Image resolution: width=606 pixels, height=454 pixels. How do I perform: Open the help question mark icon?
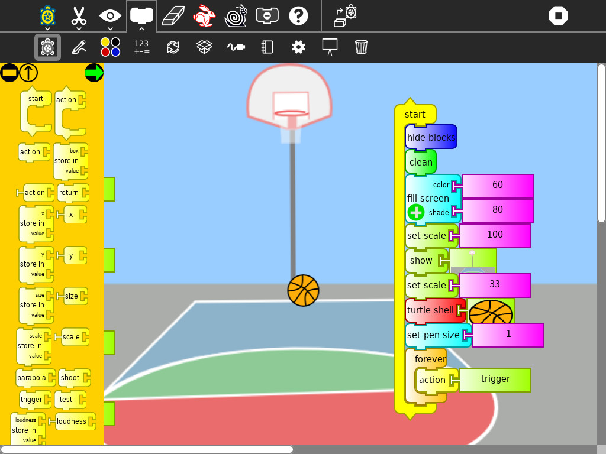pos(298,16)
